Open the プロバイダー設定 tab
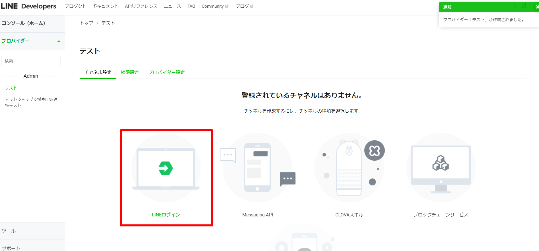Image resolution: width=539 pixels, height=251 pixels. [x=167, y=72]
